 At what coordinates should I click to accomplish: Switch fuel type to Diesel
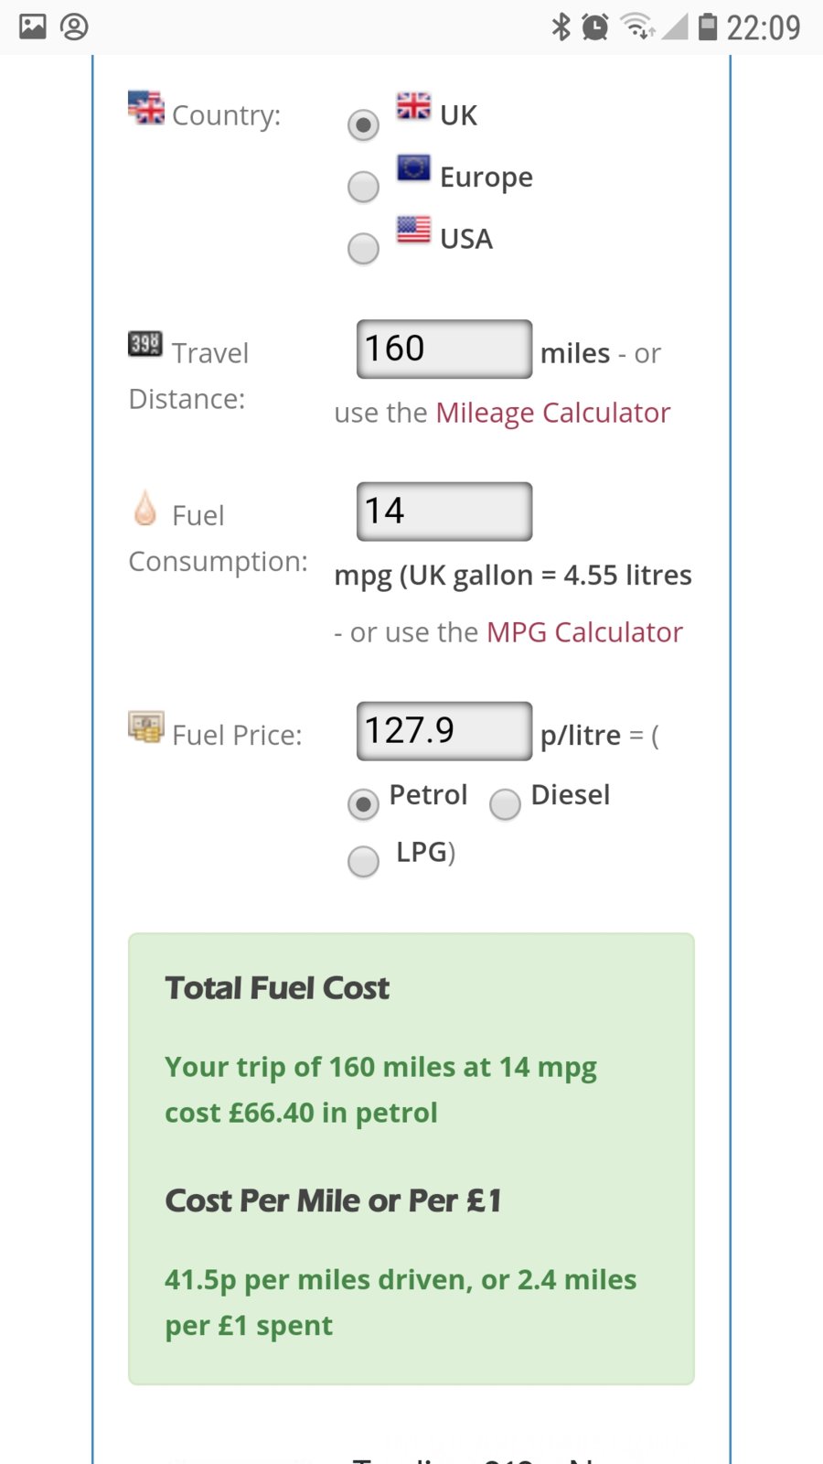(x=505, y=804)
